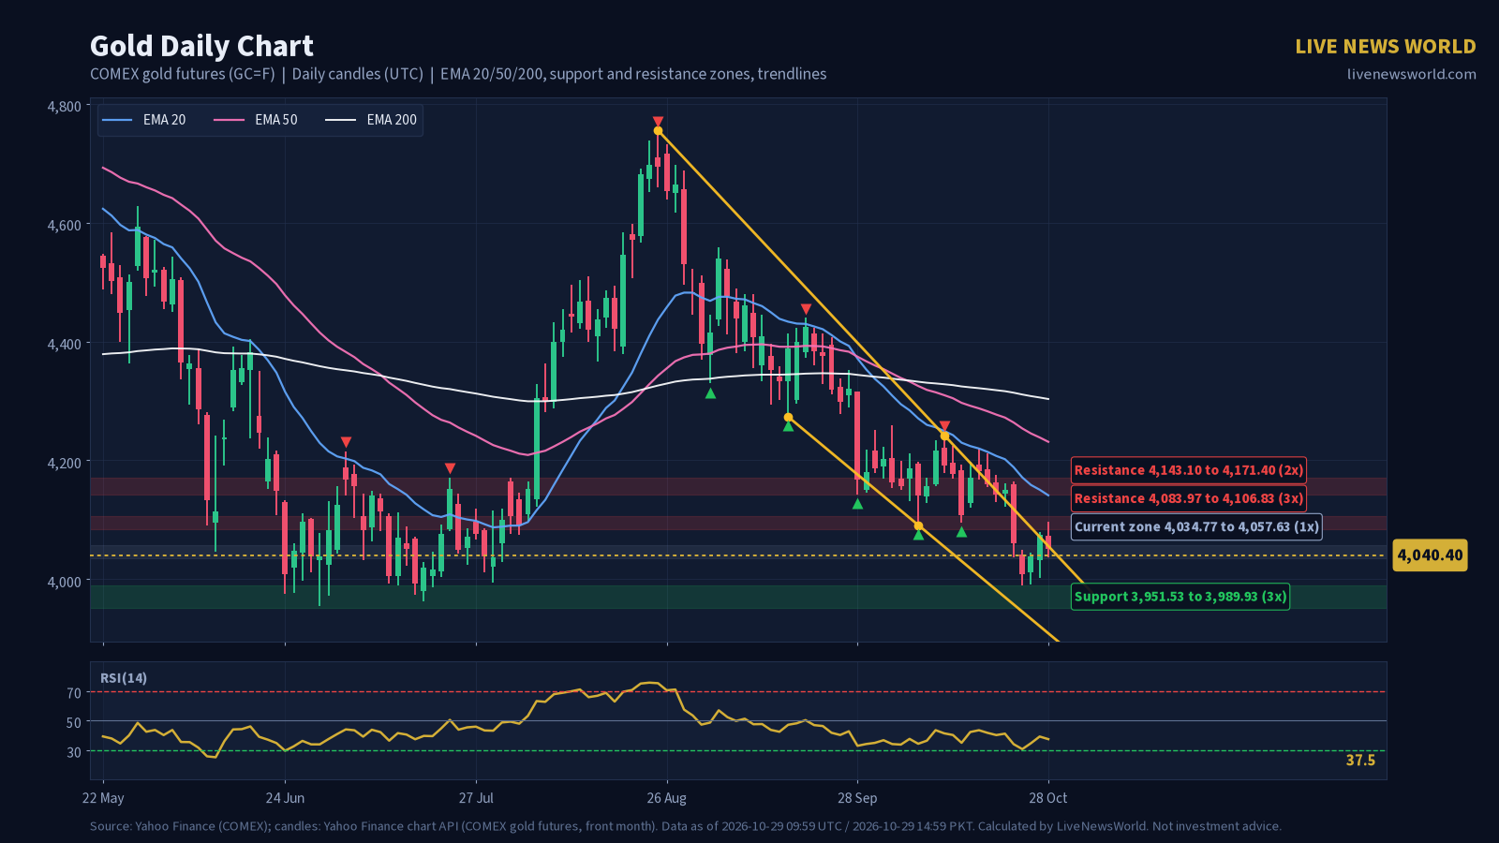Select the EMA 20 legend entry
1499x843 pixels.
click(144, 120)
